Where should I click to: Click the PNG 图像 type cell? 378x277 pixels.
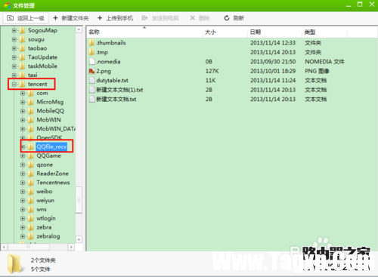(x=317, y=71)
